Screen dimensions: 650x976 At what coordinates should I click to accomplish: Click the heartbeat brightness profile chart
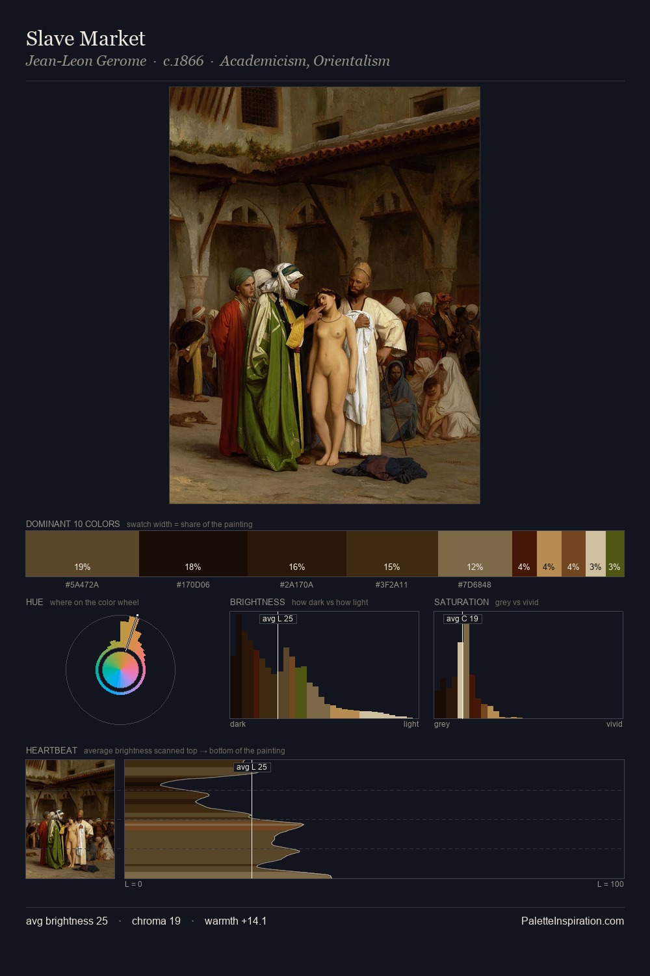click(x=374, y=819)
